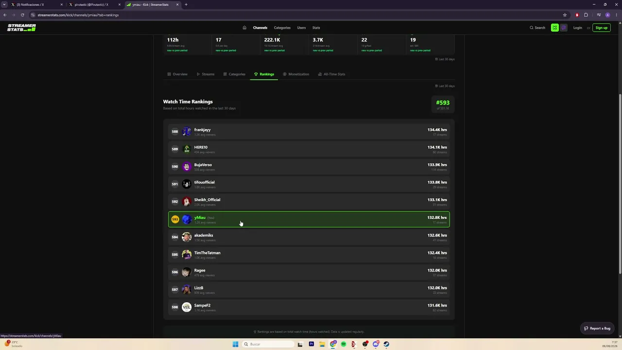Image resolution: width=622 pixels, height=350 pixels.
Task: Open the LizzB channel link
Action: click(199, 288)
